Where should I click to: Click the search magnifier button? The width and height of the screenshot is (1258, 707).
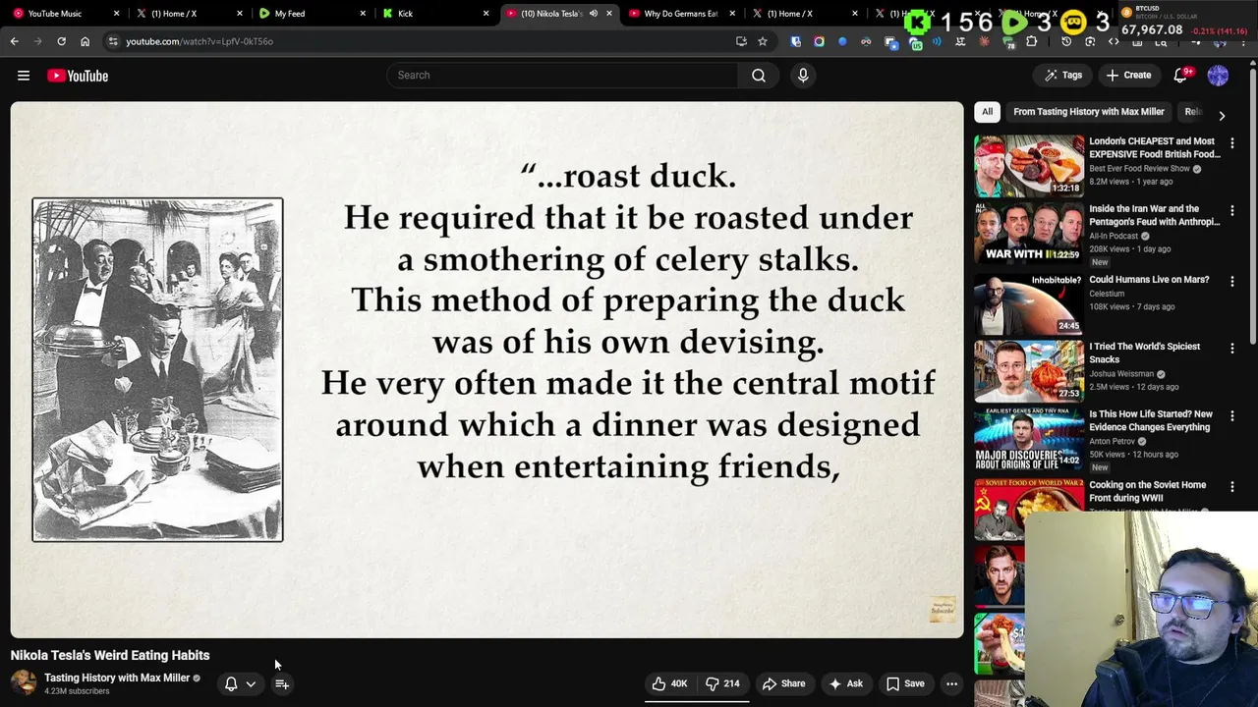(759, 76)
